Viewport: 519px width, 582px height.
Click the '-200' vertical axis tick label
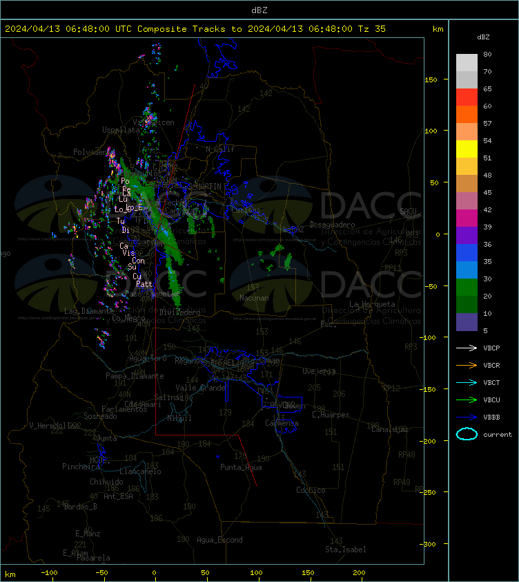[x=429, y=441]
